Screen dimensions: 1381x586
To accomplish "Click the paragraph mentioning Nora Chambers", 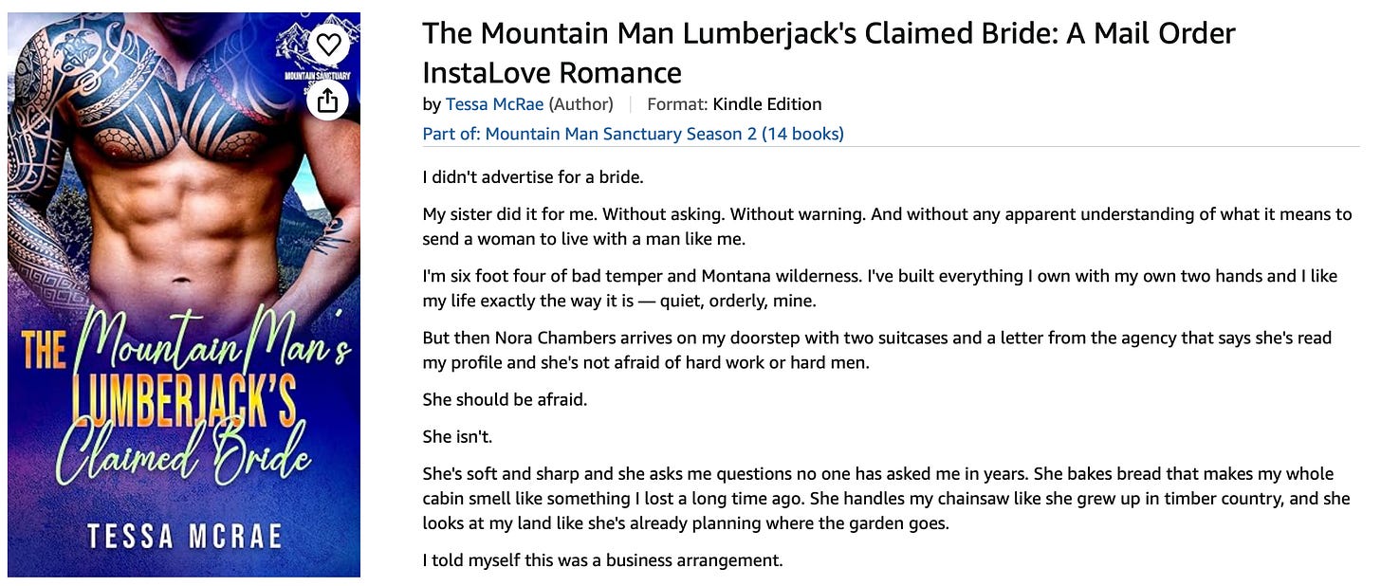I will (x=877, y=350).
